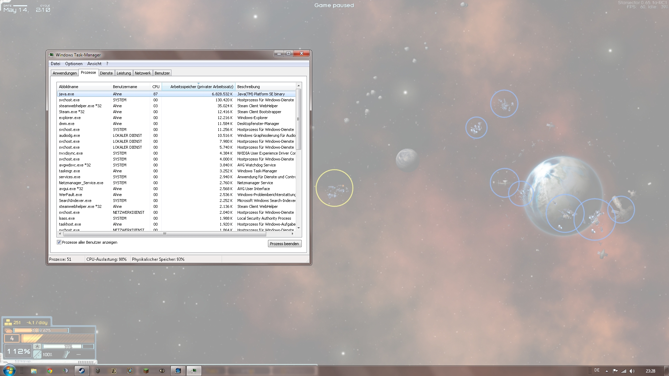The height and width of the screenshot is (376, 669).
Task: Click the vertical scrollbar down arrow
Action: pyautogui.click(x=299, y=228)
